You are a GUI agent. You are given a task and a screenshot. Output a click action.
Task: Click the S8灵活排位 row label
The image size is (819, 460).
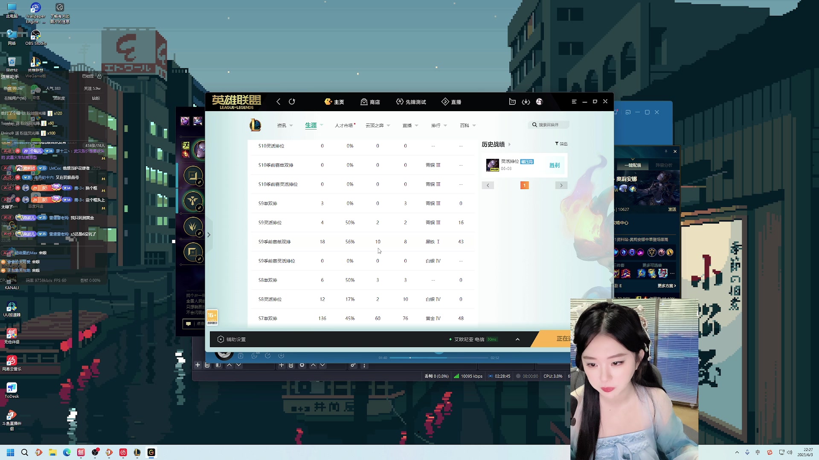(270, 299)
